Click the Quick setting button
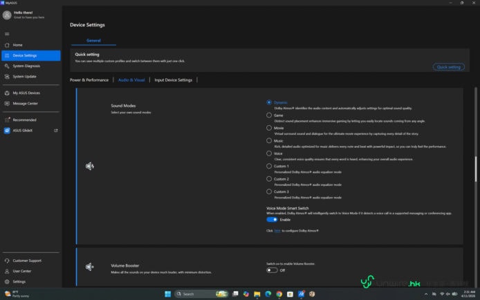The image size is (480, 300). tap(448, 67)
